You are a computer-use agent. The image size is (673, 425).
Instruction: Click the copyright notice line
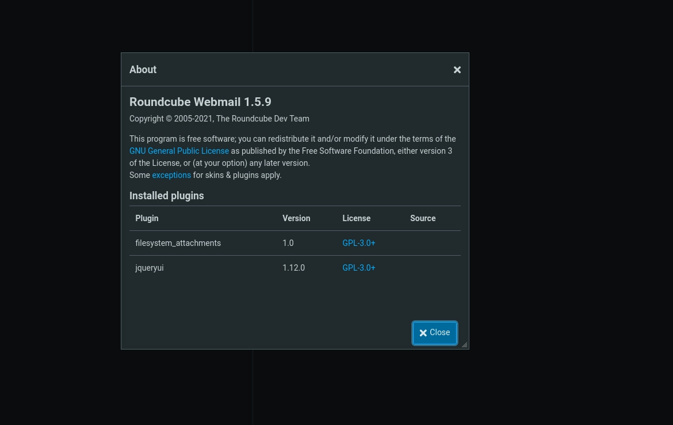[x=219, y=119]
